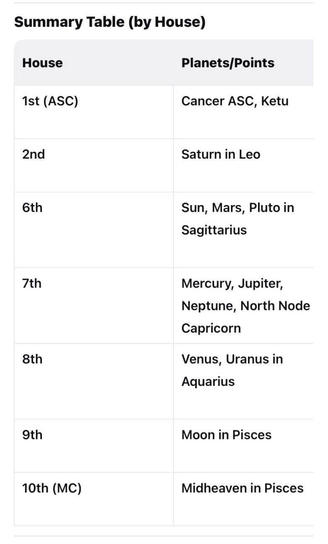Viewport: 328px width, 544px height.
Task: Click the "10th (MC)" house cell
Action: (52, 488)
